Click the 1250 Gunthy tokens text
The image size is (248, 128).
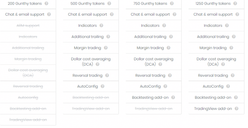point(213,4)
